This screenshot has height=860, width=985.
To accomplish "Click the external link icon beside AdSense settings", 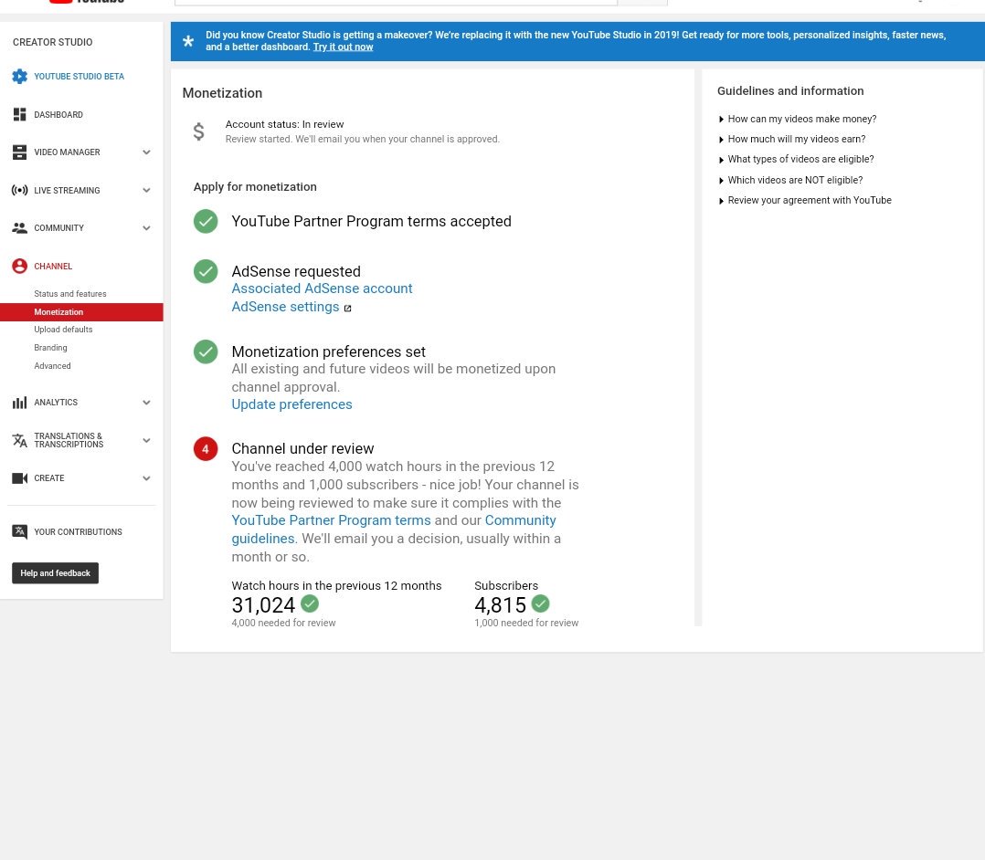I will [347, 309].
